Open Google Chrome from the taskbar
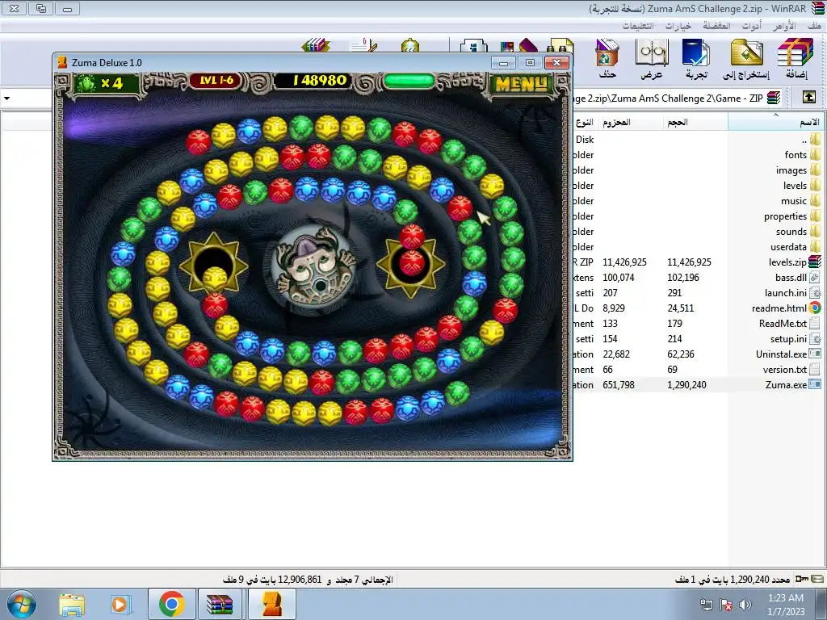The image size is (827, 620). point(171,604)
